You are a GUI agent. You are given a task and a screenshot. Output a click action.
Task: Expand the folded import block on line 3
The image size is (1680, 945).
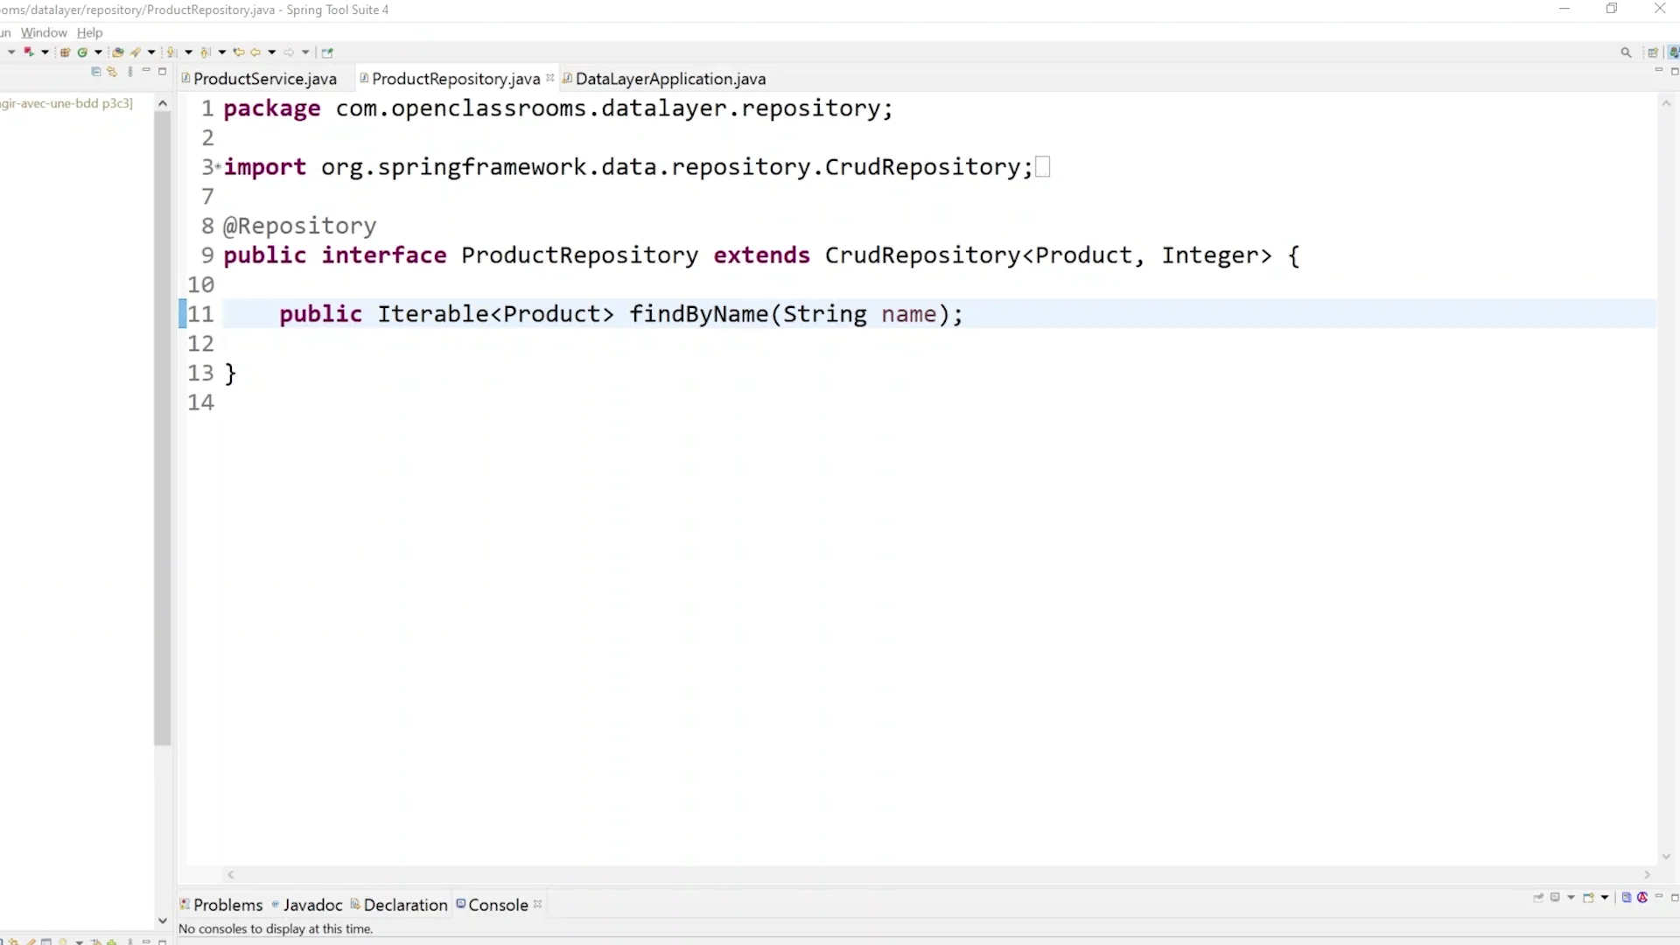pyautogui.click(x=217, y=166)
